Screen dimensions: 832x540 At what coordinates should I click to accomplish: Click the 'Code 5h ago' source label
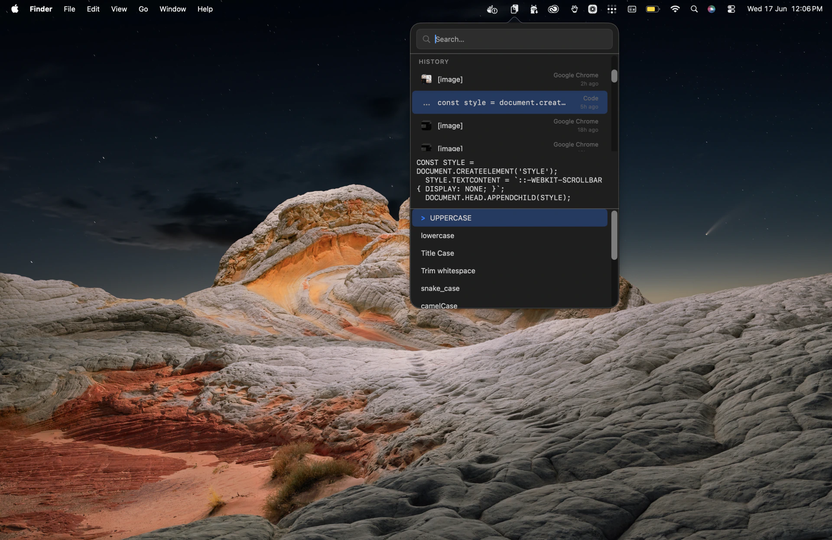(590, 103)
